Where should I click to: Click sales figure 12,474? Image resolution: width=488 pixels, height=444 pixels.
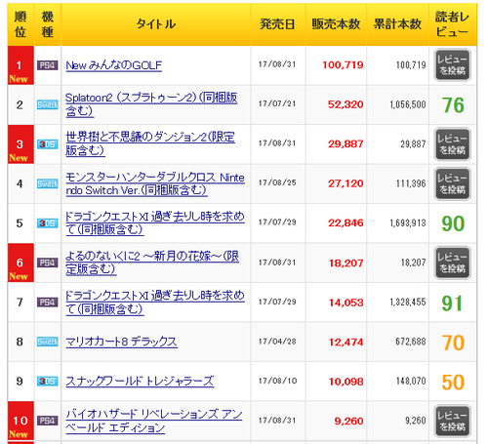(x=346, y=343)
